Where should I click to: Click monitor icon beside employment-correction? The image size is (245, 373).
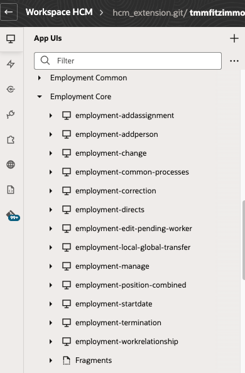pos(67,191)
